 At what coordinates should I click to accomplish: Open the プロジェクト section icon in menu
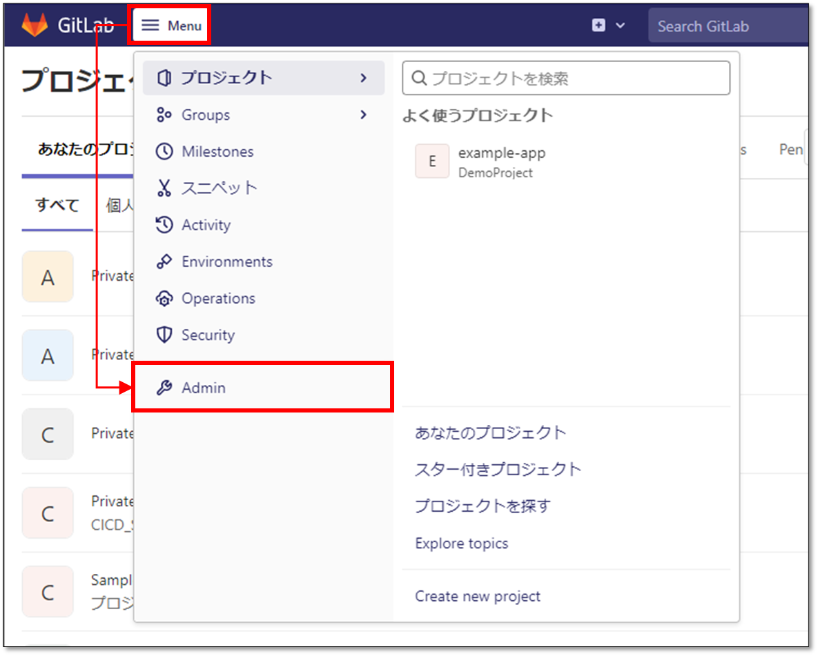[x=164, y=77]
